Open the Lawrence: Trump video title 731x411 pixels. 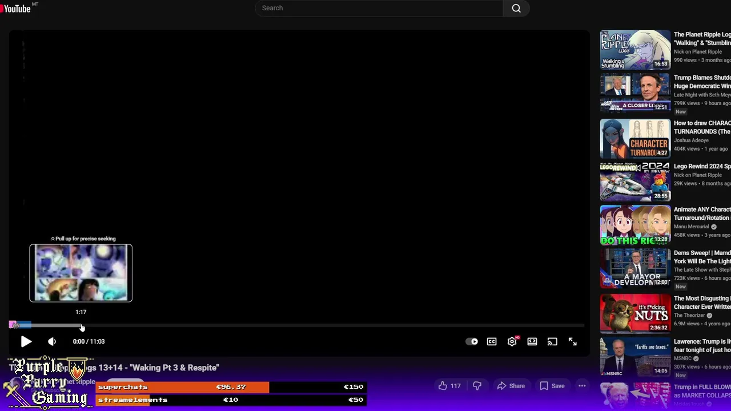click(702, 345)
